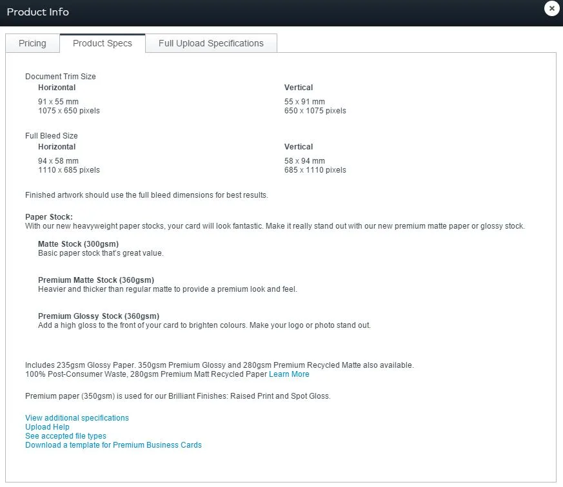Click the Full Bleed Size heading

50,135
